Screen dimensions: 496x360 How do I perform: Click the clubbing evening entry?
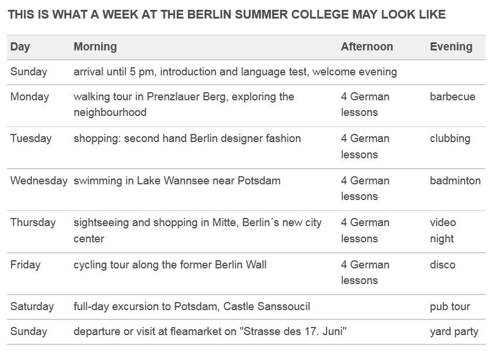[x=450, y=139]
